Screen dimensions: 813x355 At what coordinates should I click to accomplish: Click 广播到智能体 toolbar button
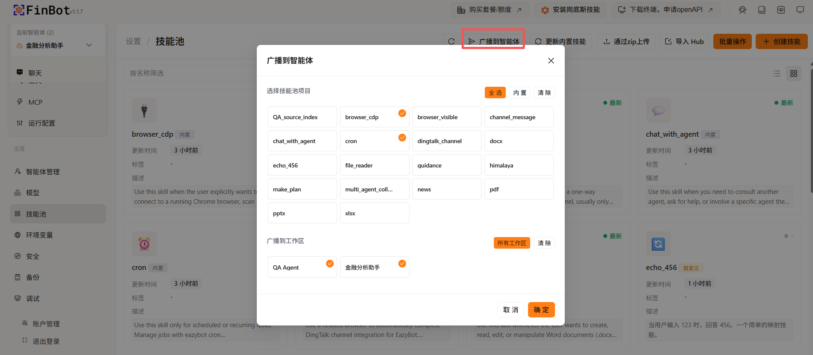(x=493, y=41)
